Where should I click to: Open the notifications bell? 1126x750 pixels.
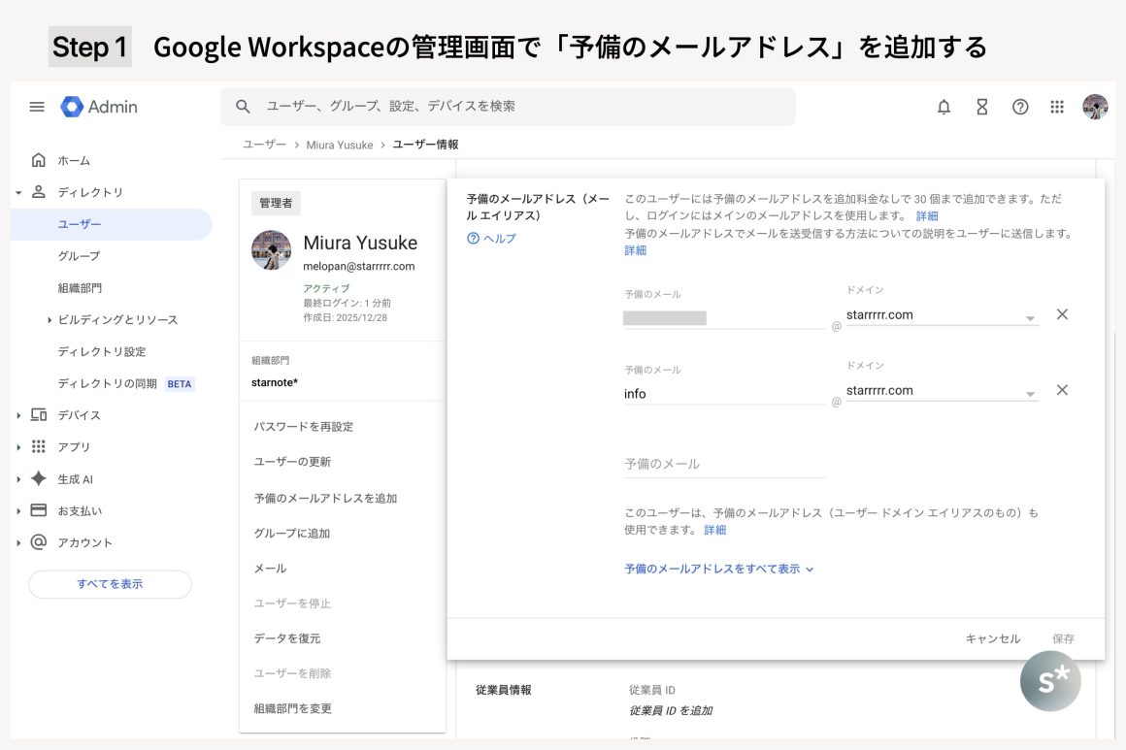[944, 107]
